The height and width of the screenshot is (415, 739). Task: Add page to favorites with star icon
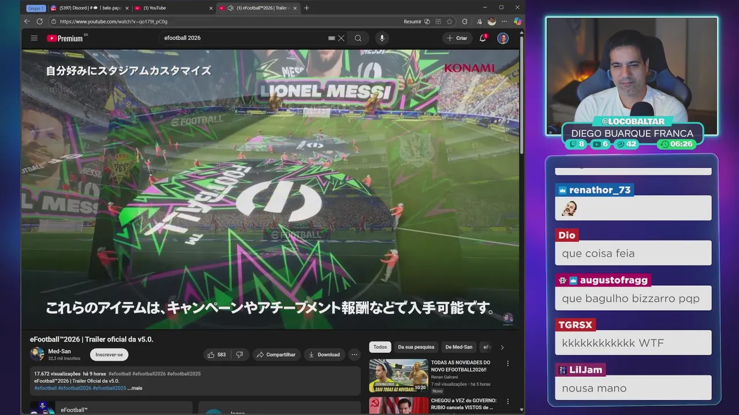pyautogui.click(x=449, y=21)
